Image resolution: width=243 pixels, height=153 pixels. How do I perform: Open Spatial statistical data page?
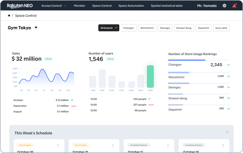(x=166, y=6)
